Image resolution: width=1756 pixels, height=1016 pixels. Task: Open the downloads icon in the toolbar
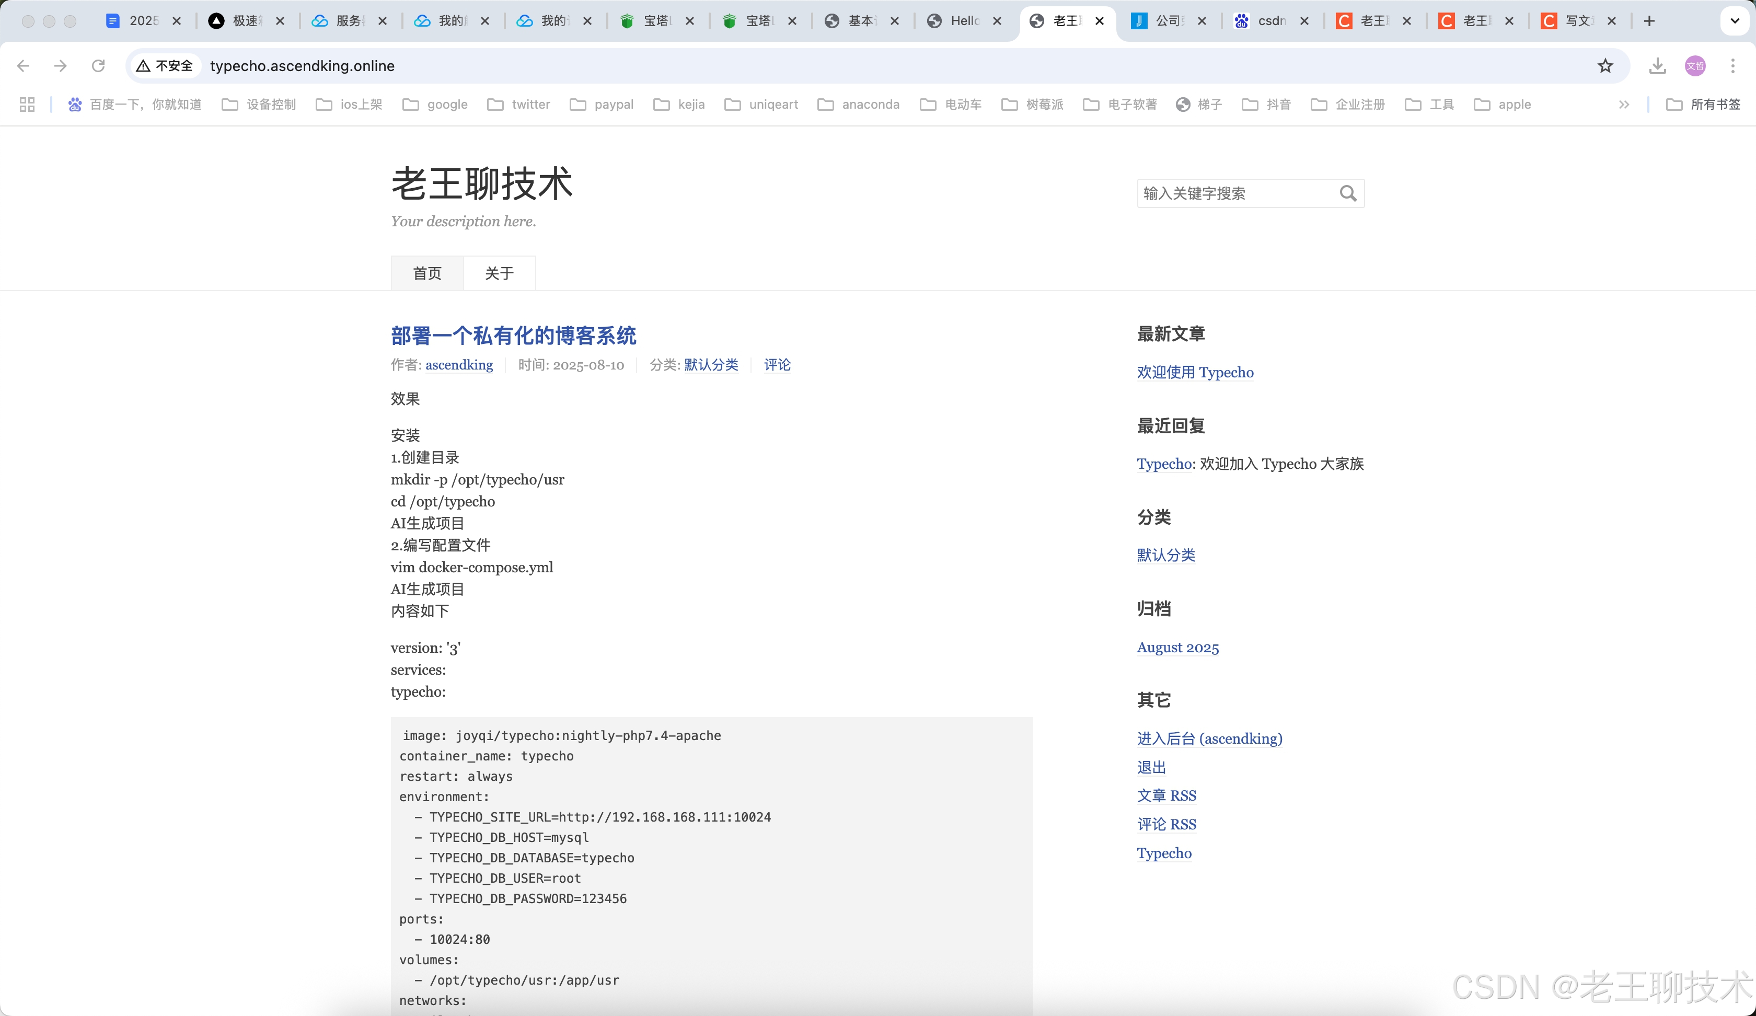tap(1658, 65)
